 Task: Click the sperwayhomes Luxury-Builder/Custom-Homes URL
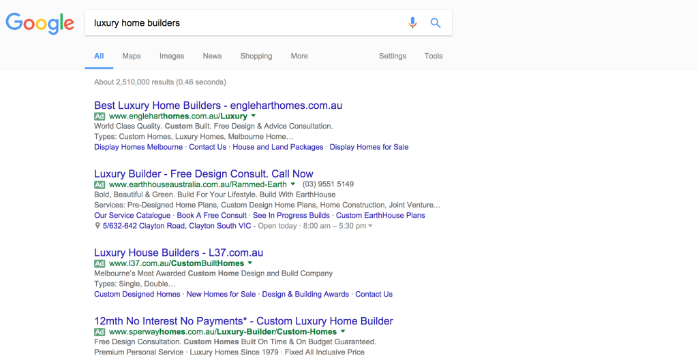pos(223,331)
